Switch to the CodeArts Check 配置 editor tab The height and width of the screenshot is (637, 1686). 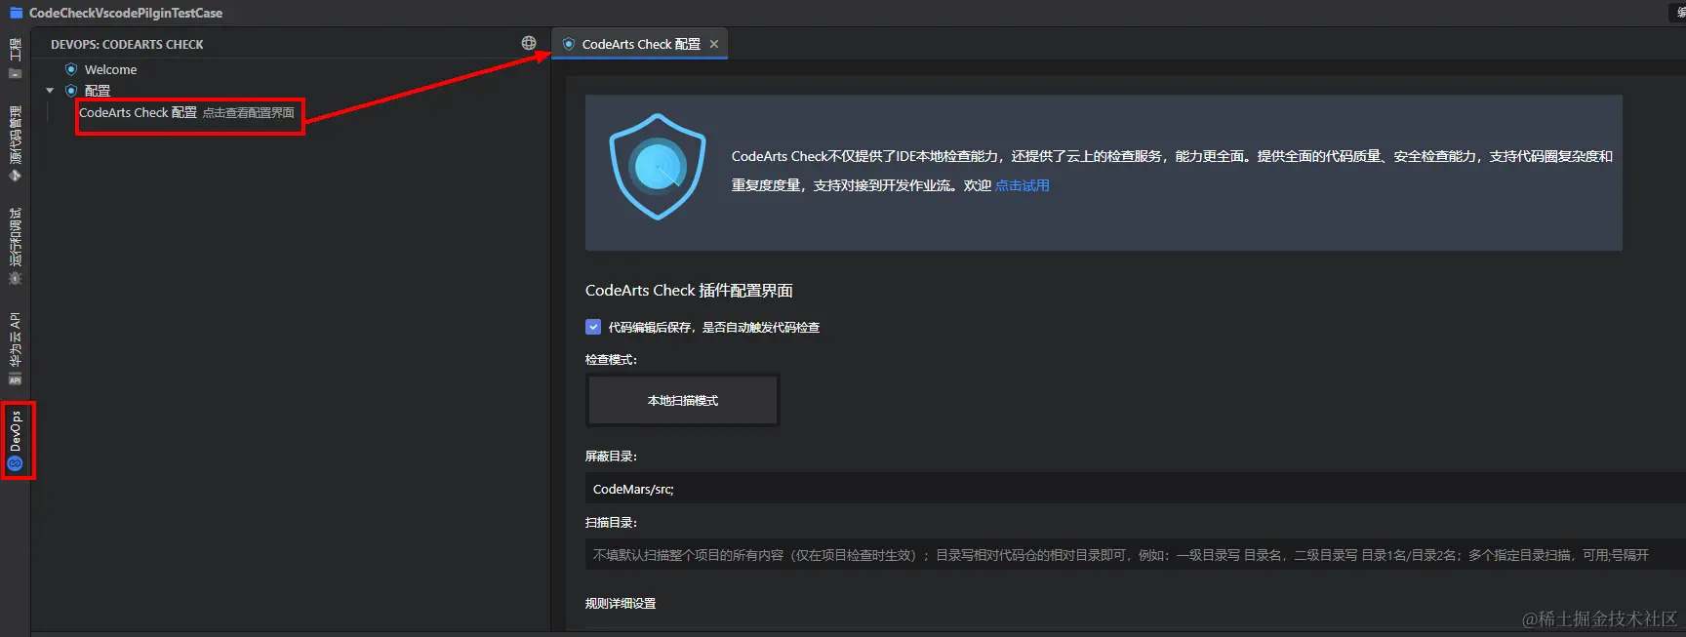640,44
